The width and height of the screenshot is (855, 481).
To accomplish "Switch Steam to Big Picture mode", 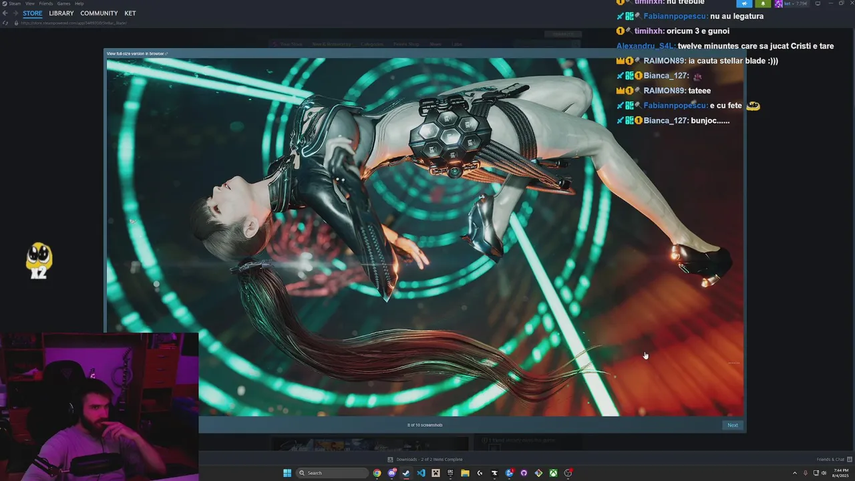I will [818, 3].
